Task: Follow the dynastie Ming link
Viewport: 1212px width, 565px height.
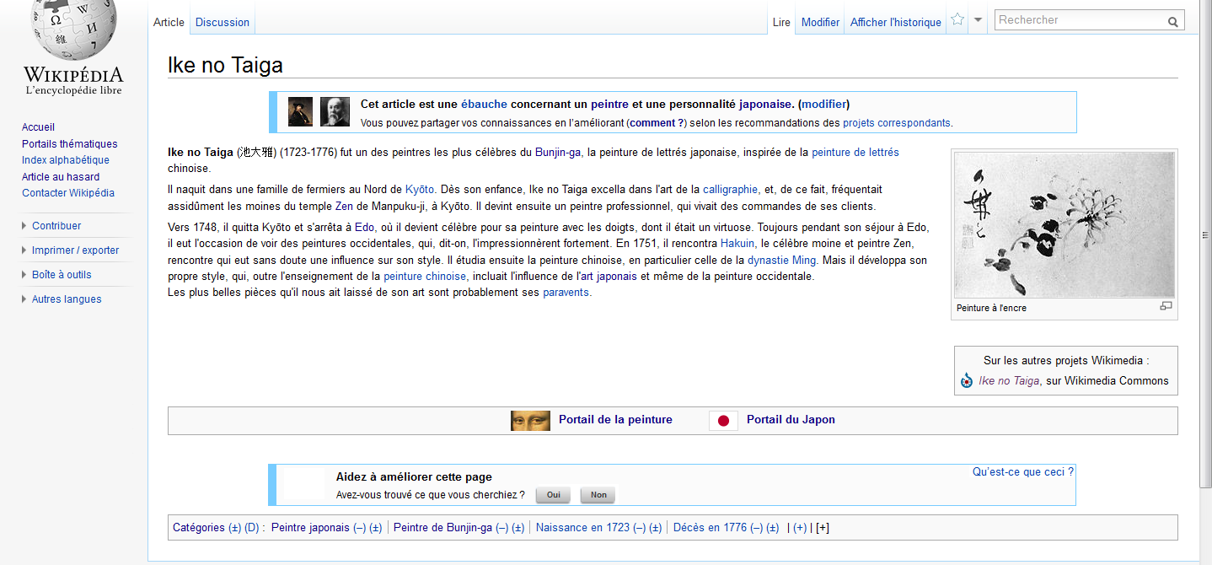Action: point(781,260)
